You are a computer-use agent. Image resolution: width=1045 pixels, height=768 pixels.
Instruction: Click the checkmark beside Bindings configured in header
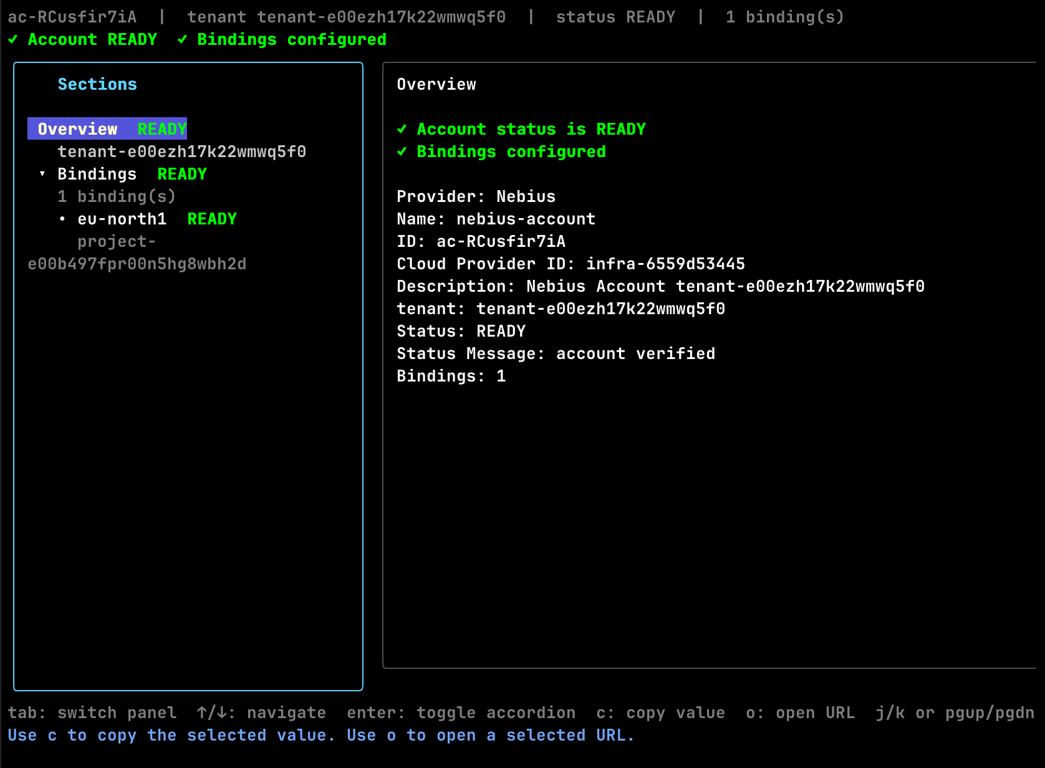click(x=182, y=40)
